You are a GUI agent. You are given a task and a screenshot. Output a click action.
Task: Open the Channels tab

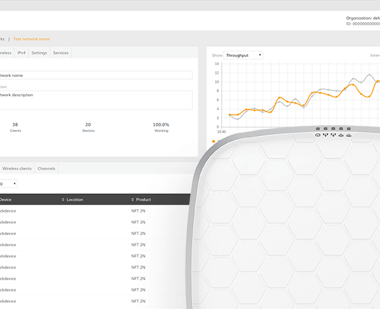click(x=46, y=169)
